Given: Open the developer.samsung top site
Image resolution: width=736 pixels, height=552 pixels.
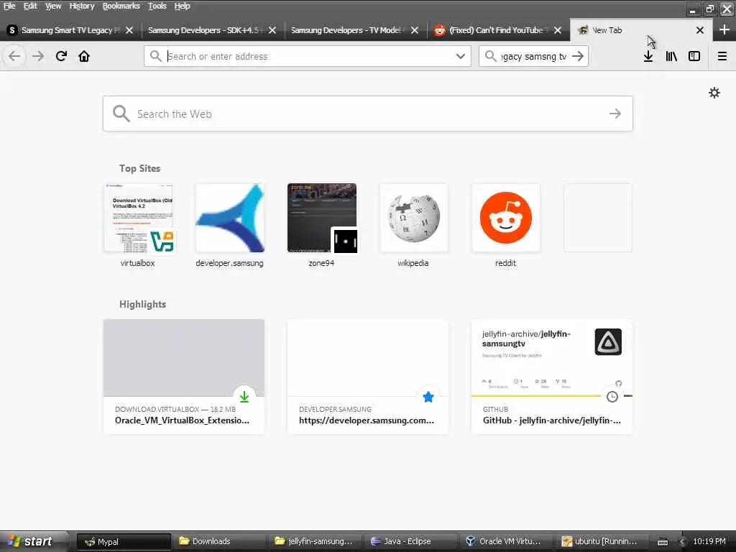Looking at the screenshot, I should pos(229,225).
